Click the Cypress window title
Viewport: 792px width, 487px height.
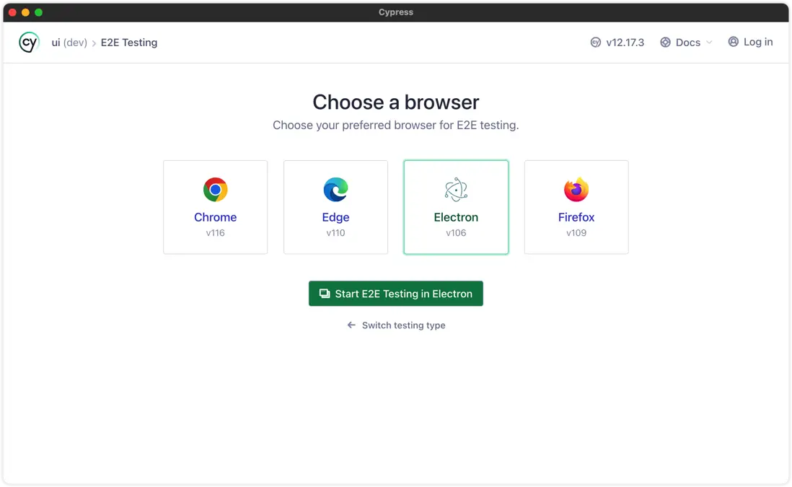coord(395,12)
